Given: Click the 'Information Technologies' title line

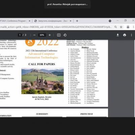Looking at the screenshot, I should click(42, 57).
